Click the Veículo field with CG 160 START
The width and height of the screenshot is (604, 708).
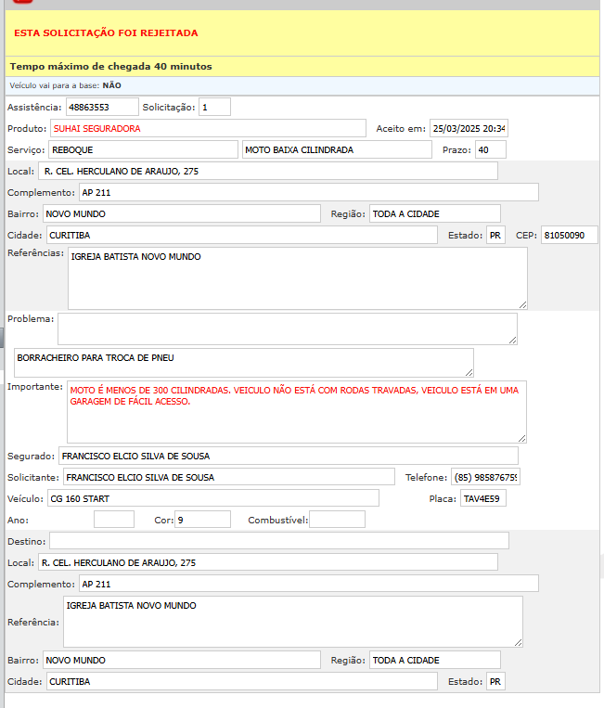pos(212,498)
